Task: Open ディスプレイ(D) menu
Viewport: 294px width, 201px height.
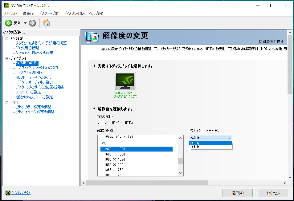Action: tap(74, 14)
